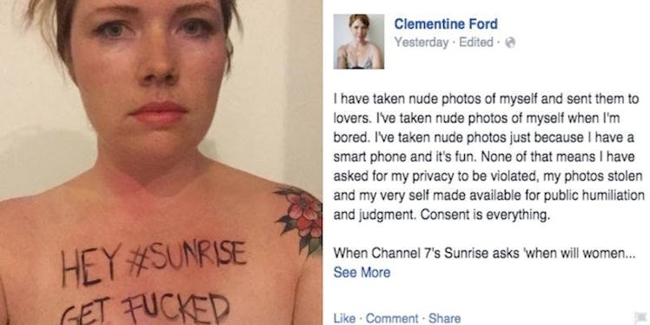
Task: Share this post
Action: coord(444,318)
